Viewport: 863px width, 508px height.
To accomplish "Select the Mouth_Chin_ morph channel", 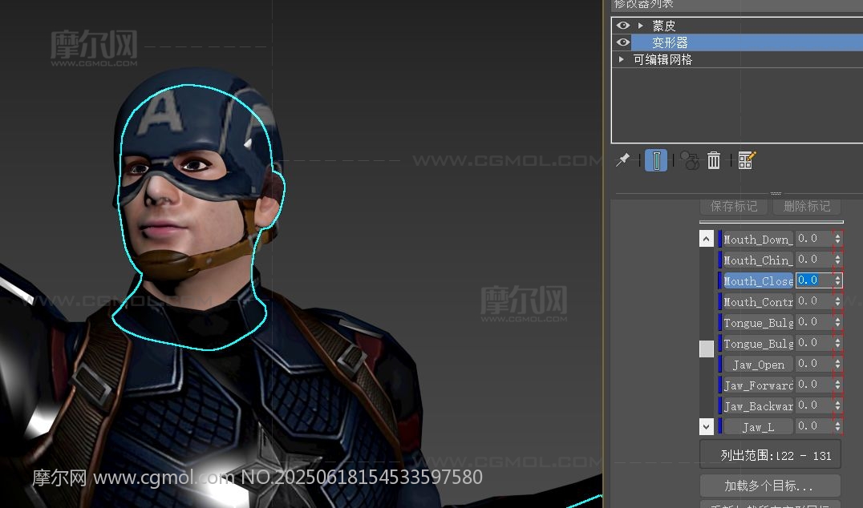I will (758, 260).
